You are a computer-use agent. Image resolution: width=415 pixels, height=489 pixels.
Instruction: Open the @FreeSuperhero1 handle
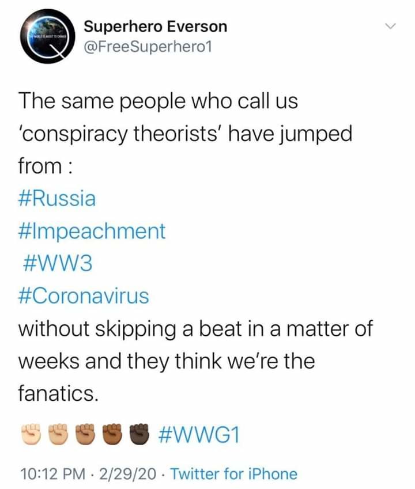(148, 47)
